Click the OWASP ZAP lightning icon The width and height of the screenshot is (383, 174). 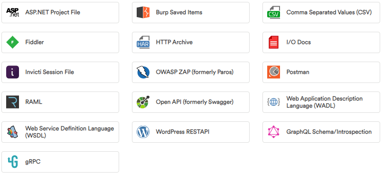[143, 72]
